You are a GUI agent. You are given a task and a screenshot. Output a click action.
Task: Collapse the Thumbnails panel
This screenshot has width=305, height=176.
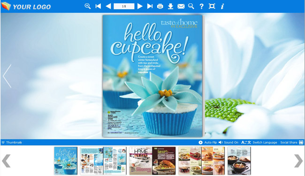coord(12,142)
